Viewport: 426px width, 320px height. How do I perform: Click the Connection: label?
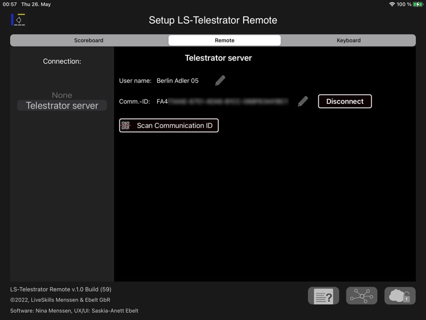tap(62, 61)
